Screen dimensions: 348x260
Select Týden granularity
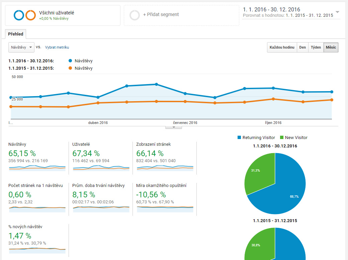click(x=316, y=47)
